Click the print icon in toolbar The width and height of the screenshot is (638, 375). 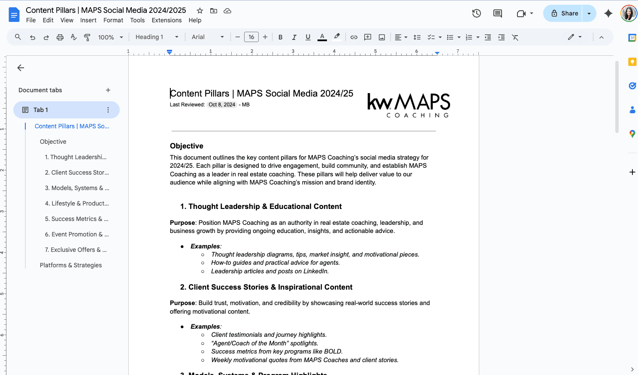point(60,37)
